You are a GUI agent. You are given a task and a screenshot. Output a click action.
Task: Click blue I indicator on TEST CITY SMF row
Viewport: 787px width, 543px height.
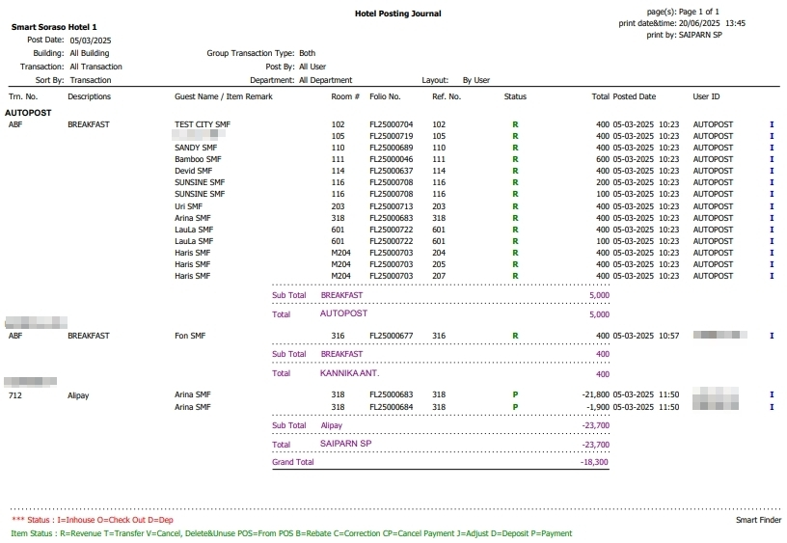coord(772,125)
